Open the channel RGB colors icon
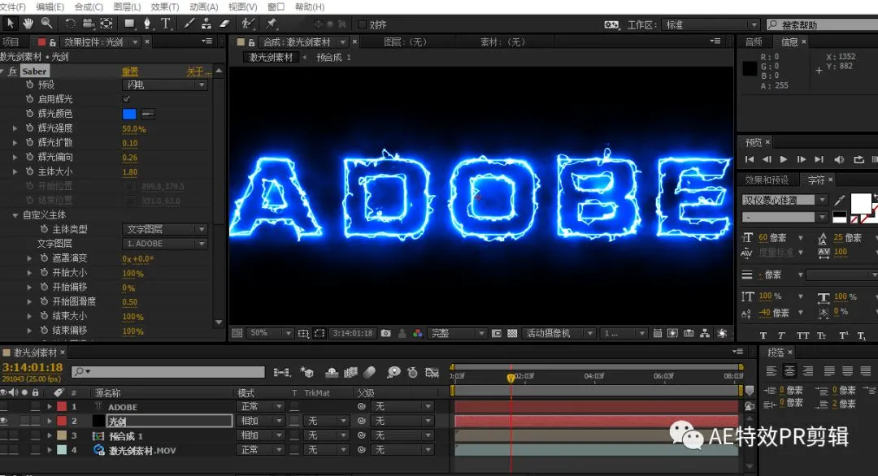This screenshot has width=878, height=476. pyautogui.click(x=418, y=333)
